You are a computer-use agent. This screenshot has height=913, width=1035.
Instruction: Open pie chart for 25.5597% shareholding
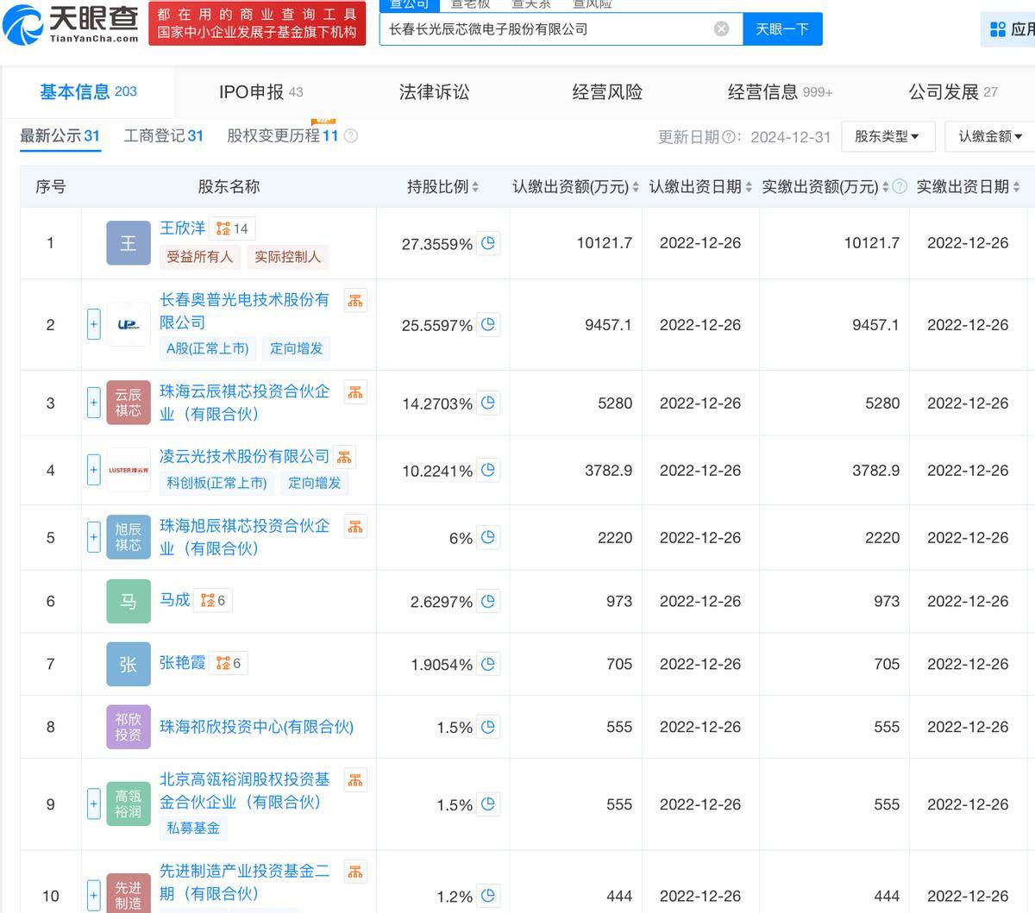pos(488,324)
